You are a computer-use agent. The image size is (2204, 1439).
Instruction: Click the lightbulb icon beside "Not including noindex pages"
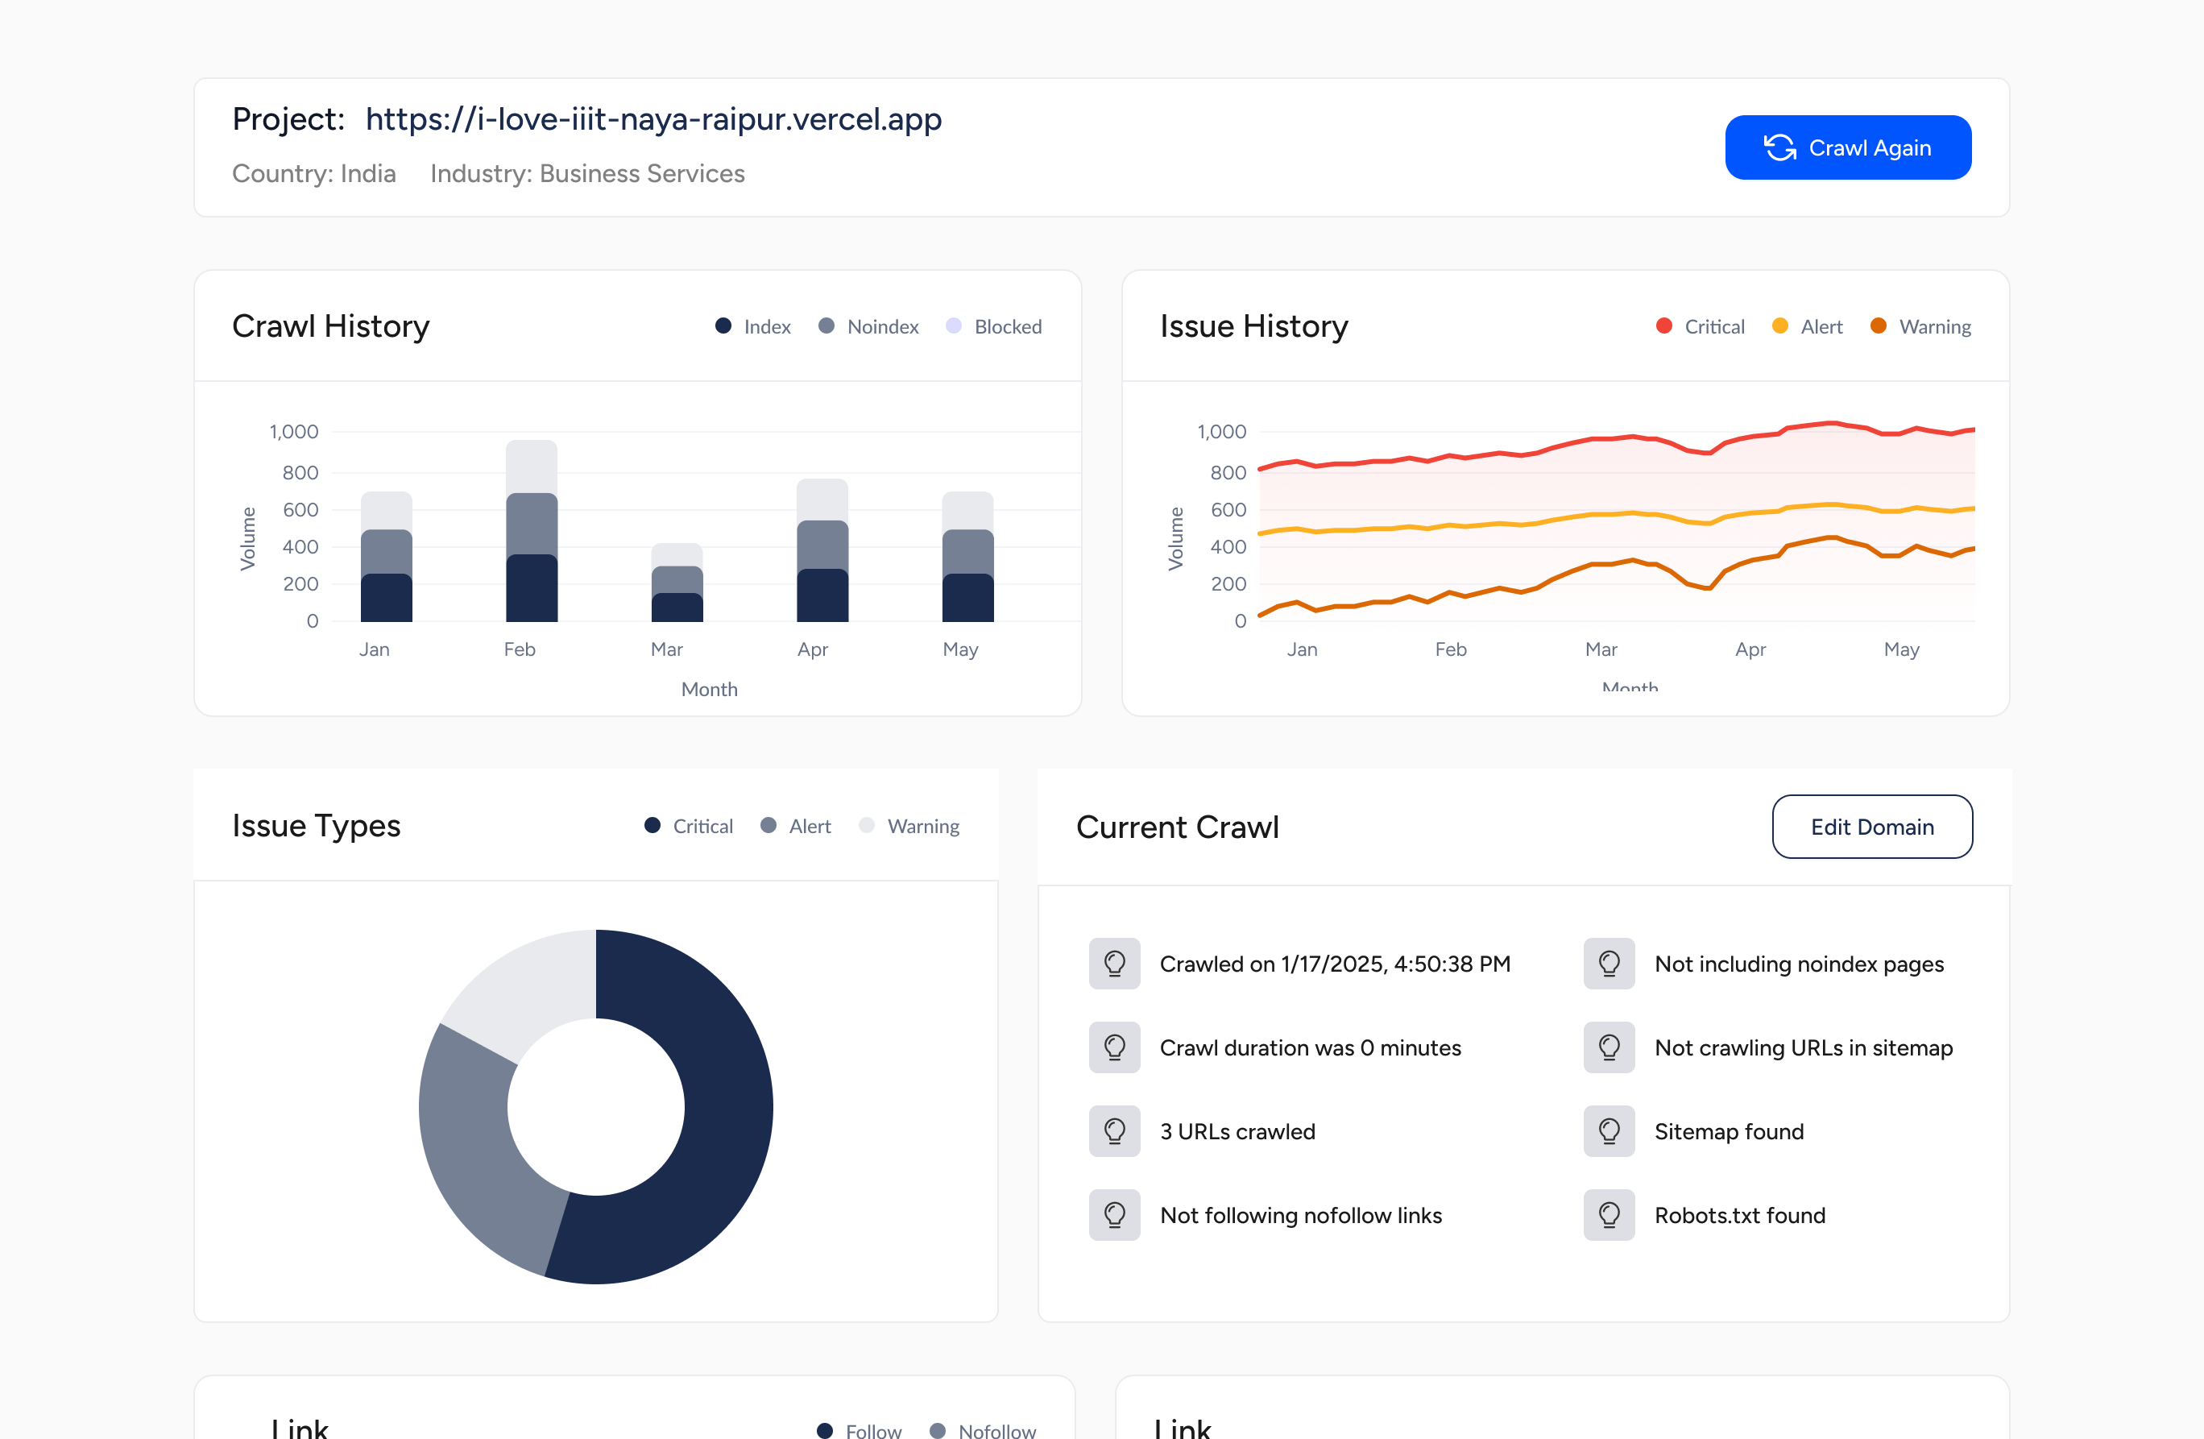point(1609,963)
